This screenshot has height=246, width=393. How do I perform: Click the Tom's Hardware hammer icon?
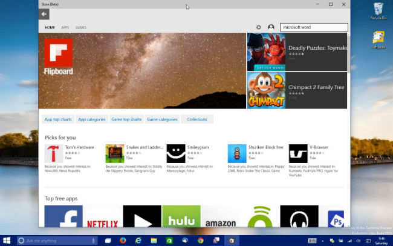click(x=54, y=153)
